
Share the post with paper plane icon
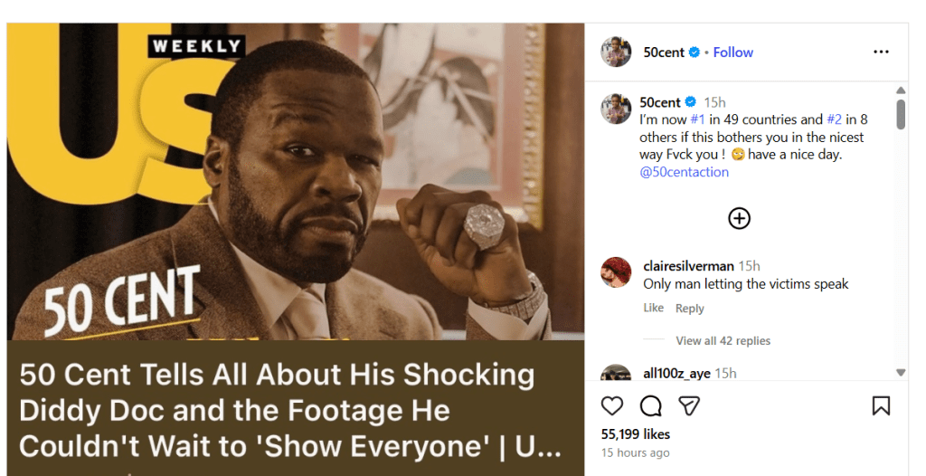[x=689, y=405]
